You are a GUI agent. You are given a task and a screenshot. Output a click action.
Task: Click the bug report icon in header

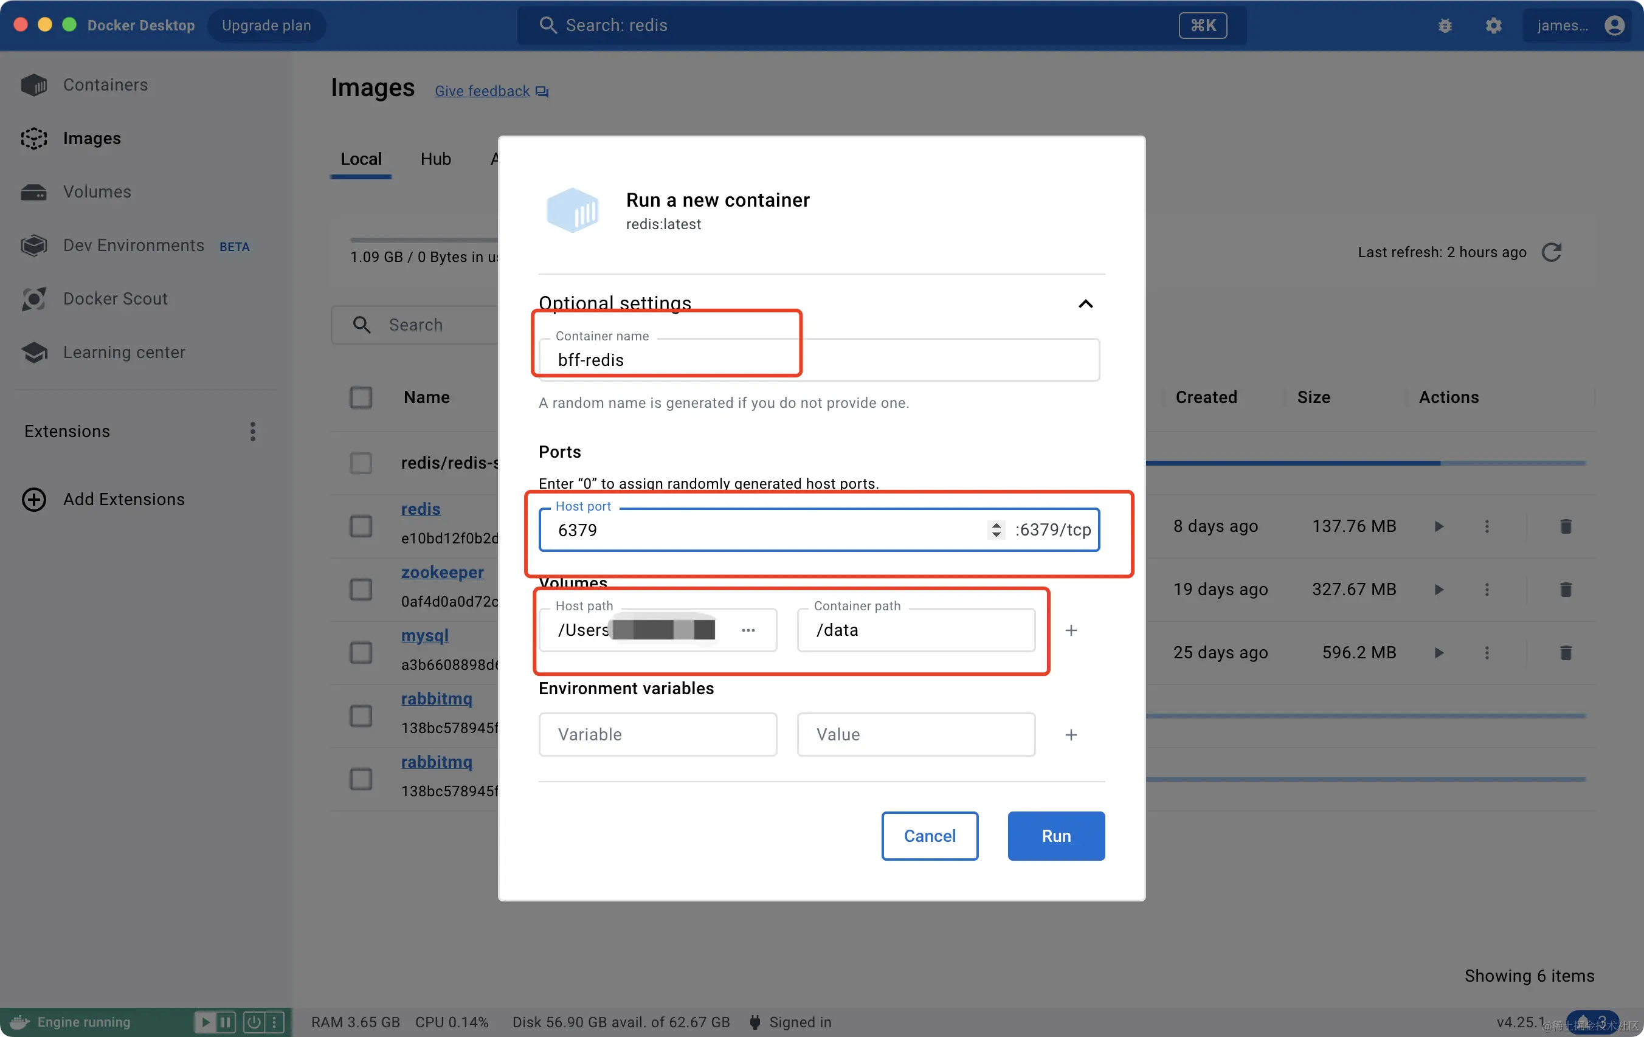click(x=1445, y=26)
